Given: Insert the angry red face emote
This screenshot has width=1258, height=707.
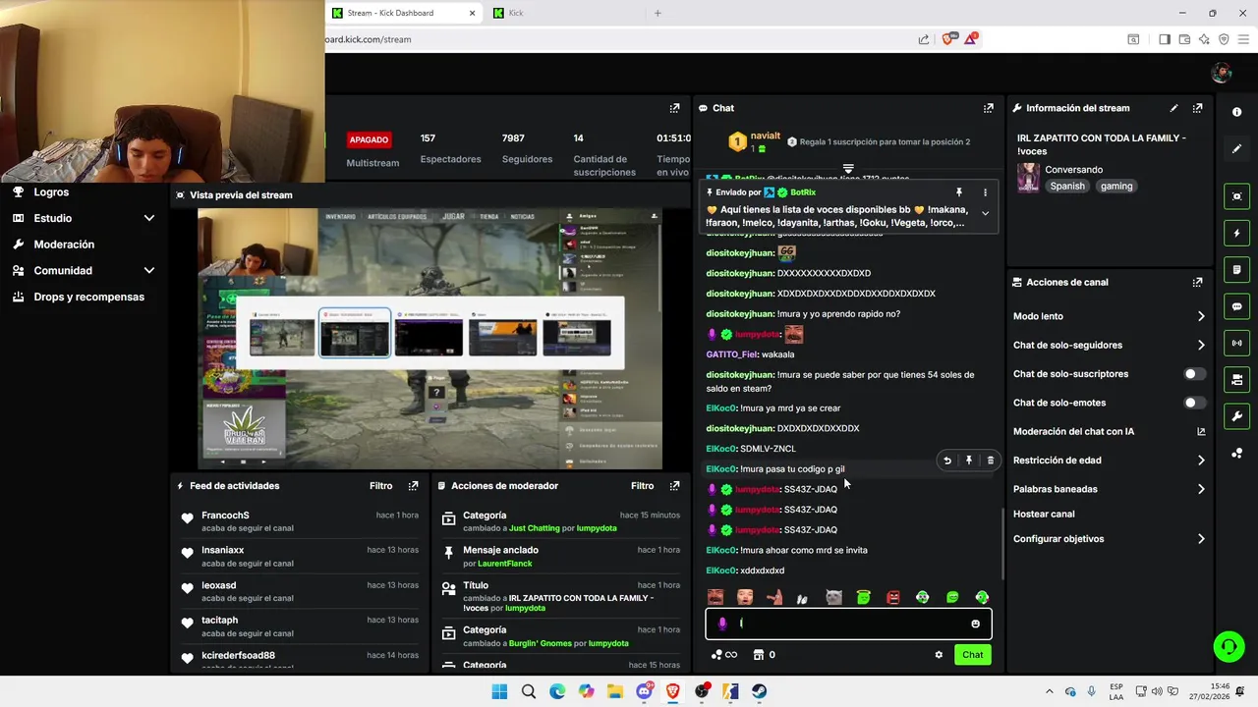Looking at the screenshot, I should [x=892, y=597].
